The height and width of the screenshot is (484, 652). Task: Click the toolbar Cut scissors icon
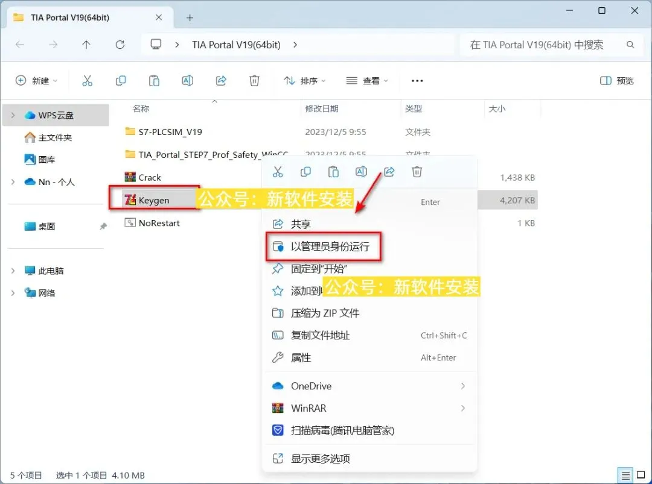pos(88,81)
